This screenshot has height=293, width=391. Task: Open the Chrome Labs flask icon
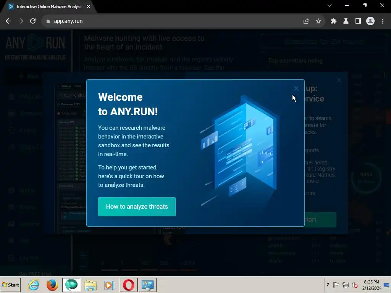coord(346,21)
